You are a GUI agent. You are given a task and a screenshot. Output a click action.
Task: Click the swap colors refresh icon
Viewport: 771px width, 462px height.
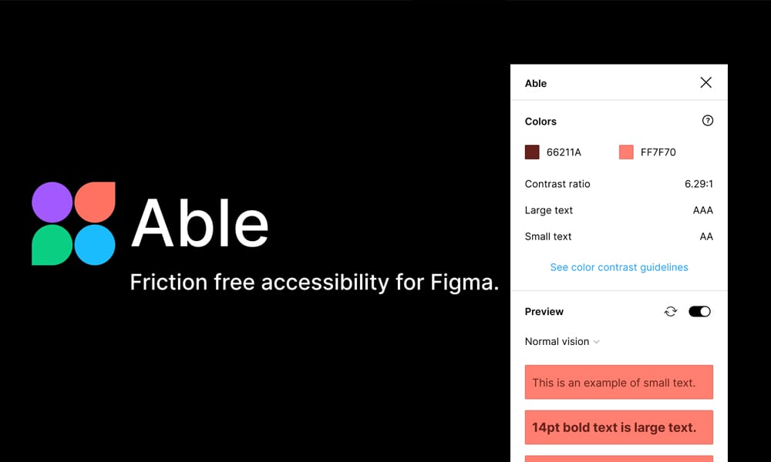click(670, 311)
